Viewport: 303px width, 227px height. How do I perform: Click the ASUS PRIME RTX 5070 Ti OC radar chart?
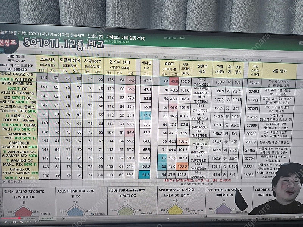click(76, 211)
